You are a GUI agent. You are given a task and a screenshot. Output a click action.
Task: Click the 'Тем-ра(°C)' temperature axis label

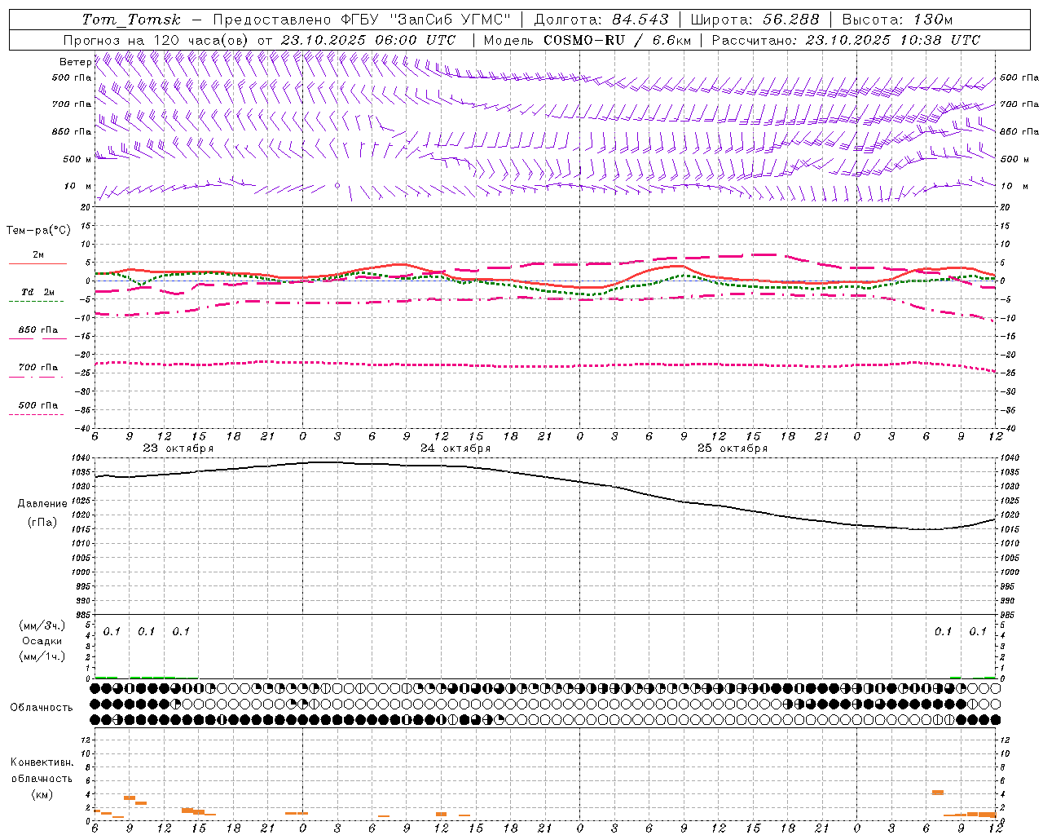[38, 231]
